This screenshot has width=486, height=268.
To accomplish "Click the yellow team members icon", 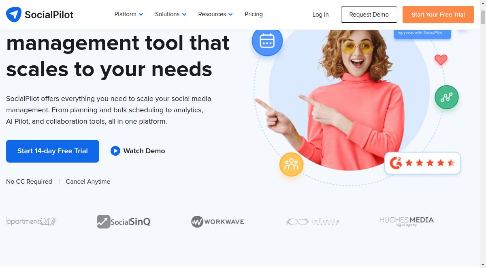I will coord(291,164).
